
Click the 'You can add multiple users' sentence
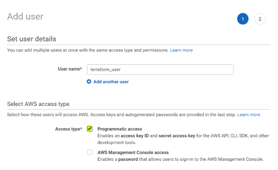[x=87, y=50]
